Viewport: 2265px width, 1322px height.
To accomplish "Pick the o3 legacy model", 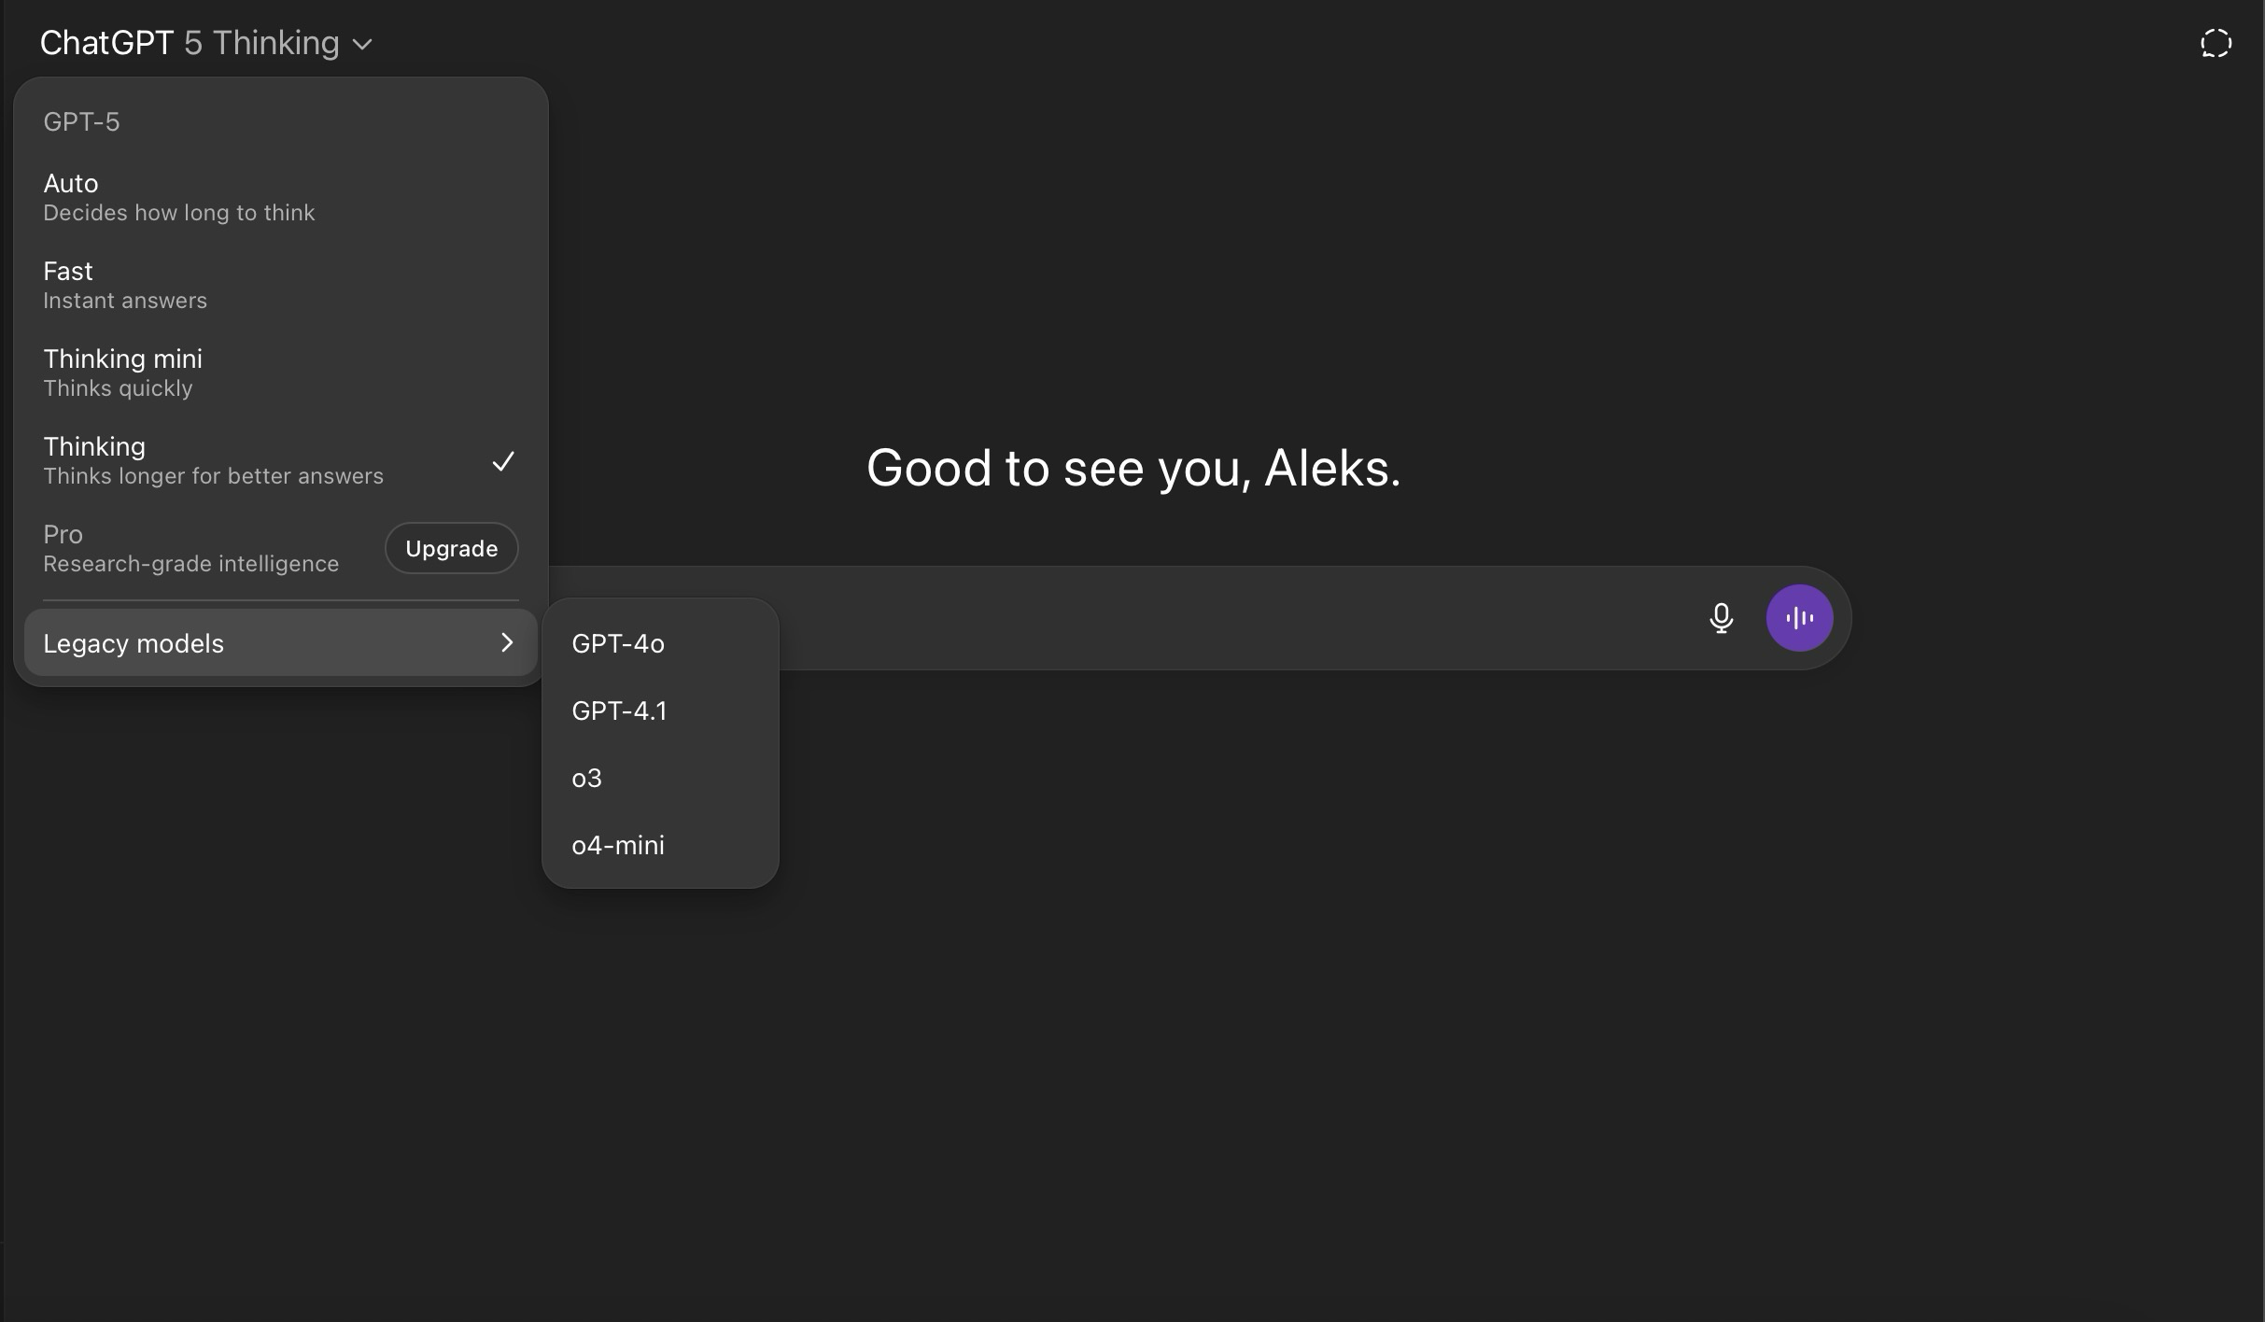I will click(x=587, y=778).
